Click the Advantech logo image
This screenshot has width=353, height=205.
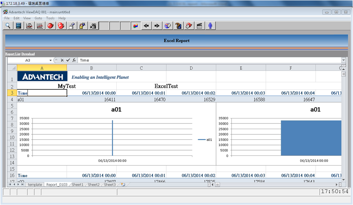coord(42,76)
